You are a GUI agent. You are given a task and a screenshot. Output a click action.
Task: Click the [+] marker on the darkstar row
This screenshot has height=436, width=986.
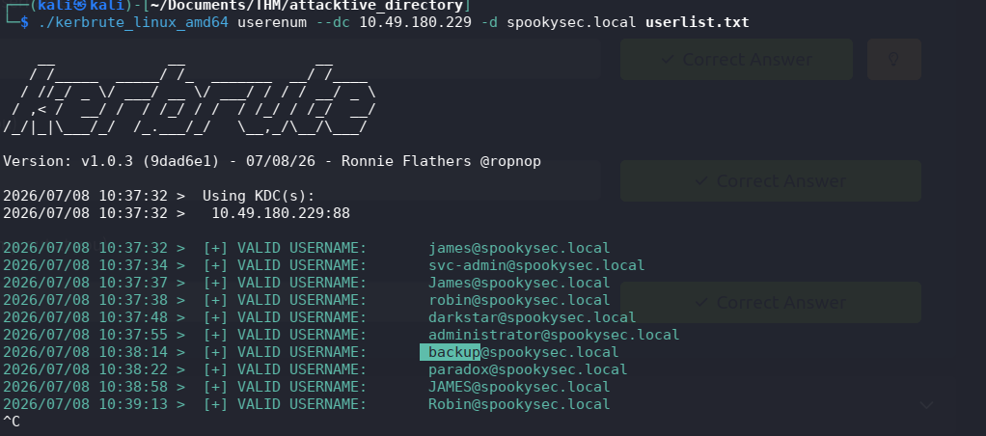[x=216, y=317]
